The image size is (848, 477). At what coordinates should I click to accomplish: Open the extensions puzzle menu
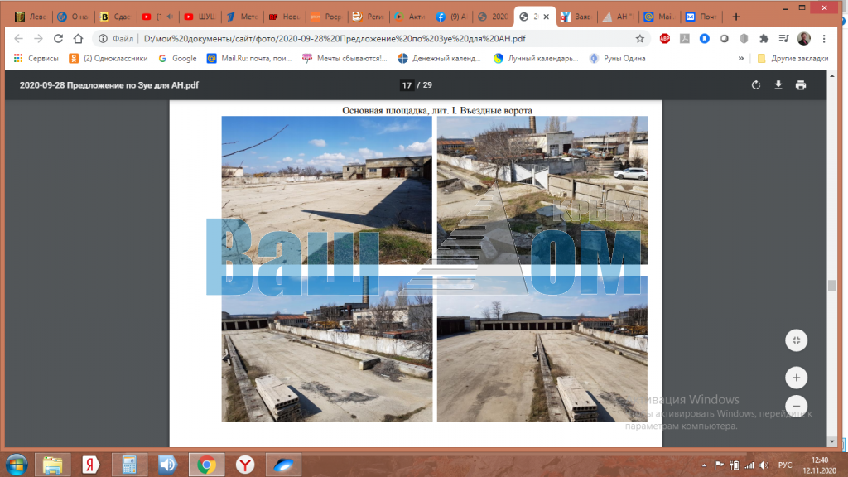(764, 38)
